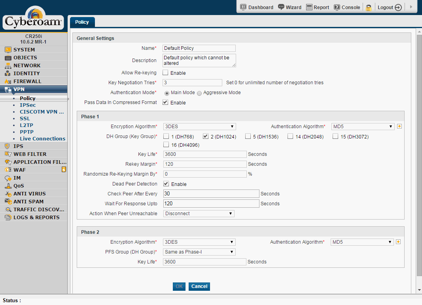Enable the Allow Re-keying checkbox
422x305 pixels.
coord(165,73)
